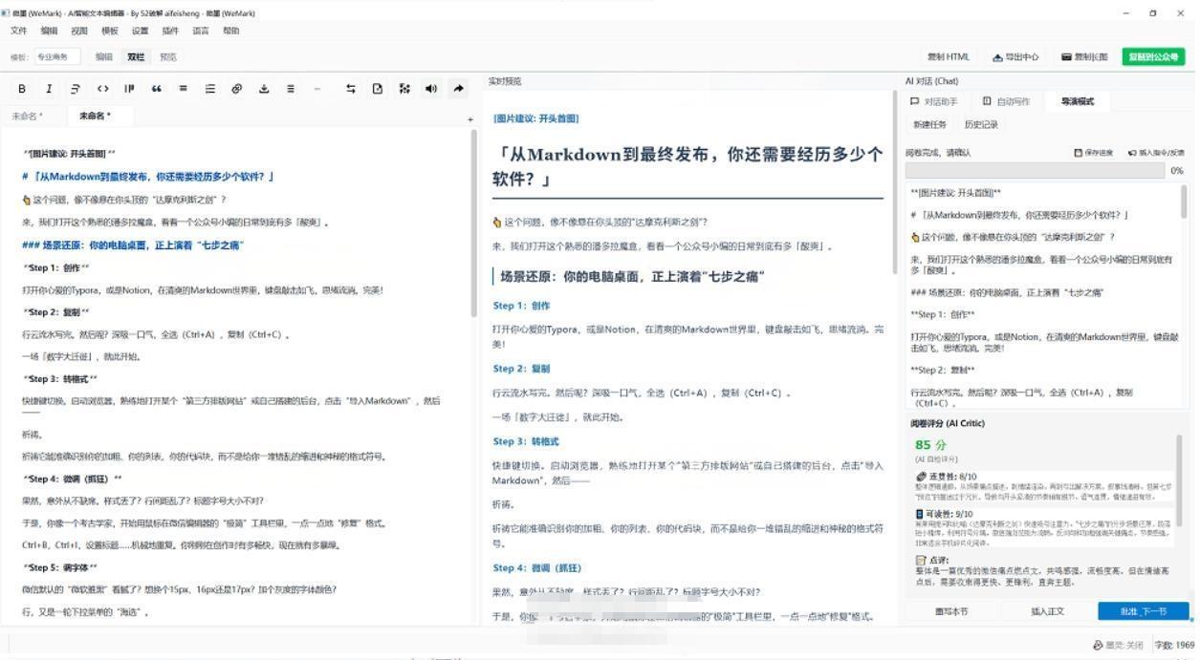
Task: Apply italic formatting from the toolbar
Action: tap(49, 88)
